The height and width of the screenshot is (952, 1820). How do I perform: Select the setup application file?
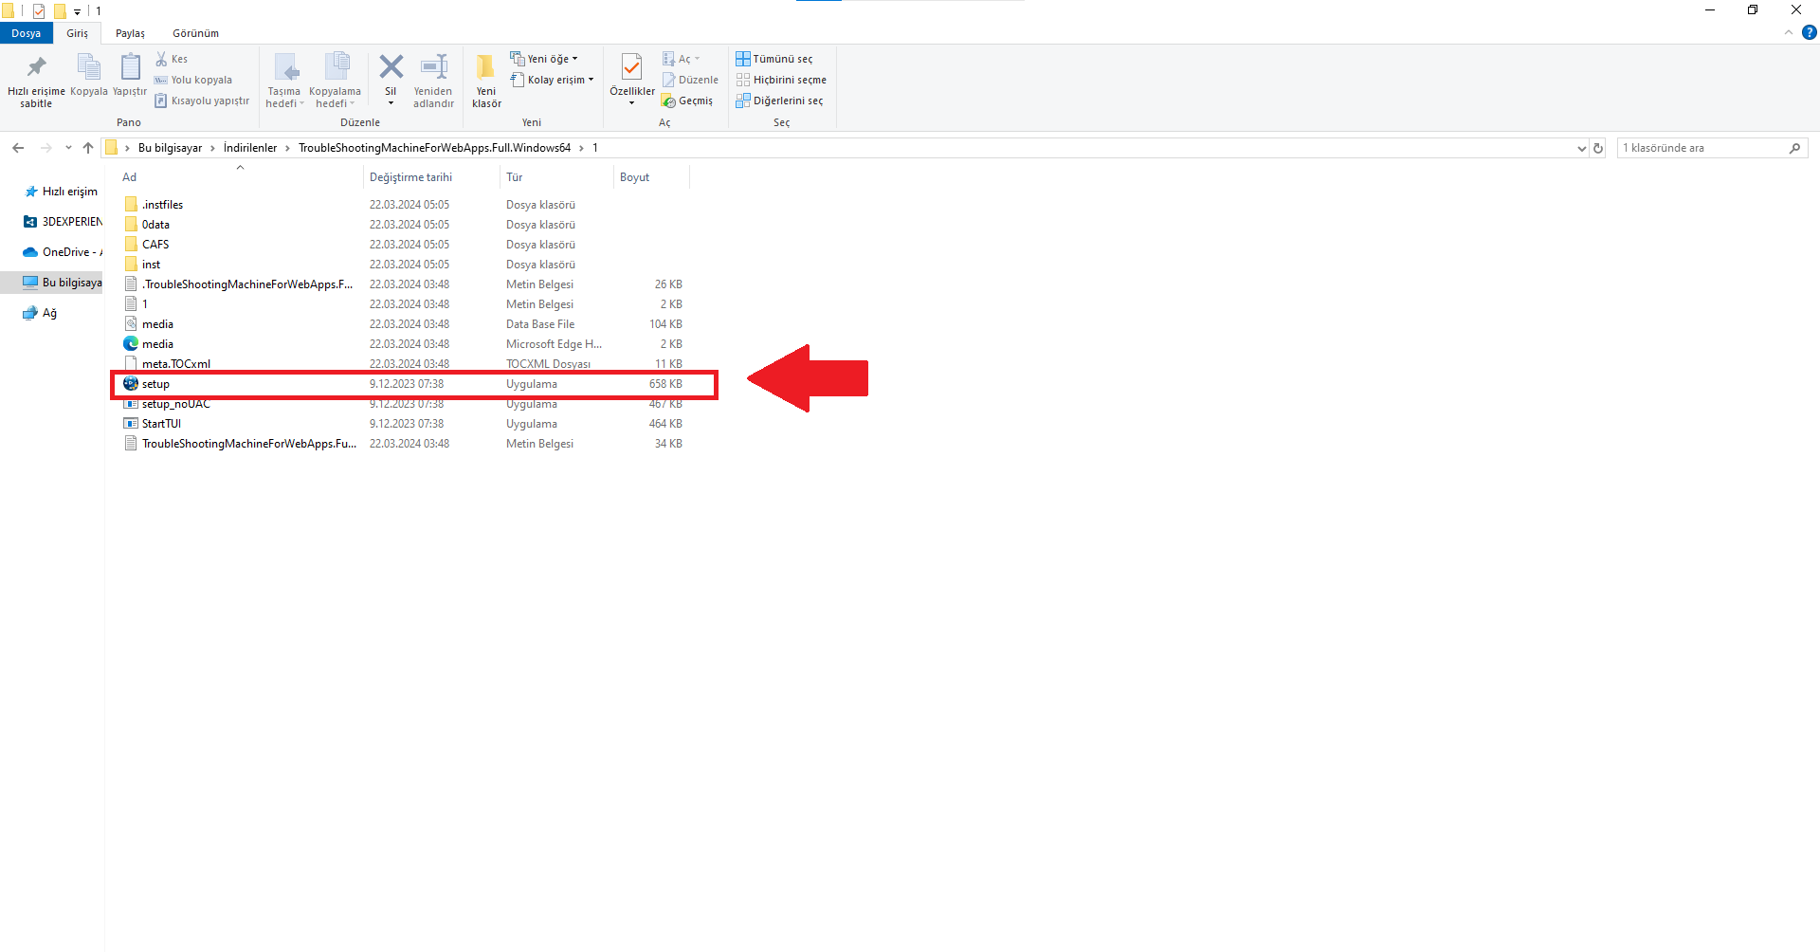point(155,384)
